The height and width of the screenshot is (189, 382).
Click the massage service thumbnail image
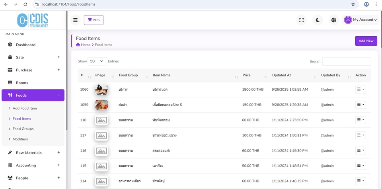coord(101,90)
